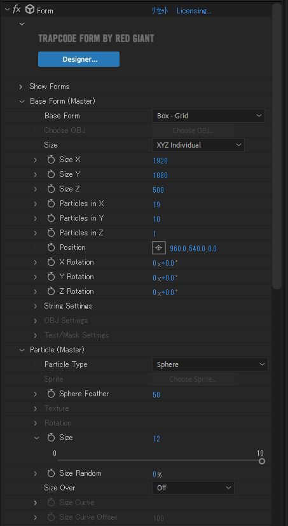Expand the Size X property
The image size is (288, 526).
(x=36, y=160)
